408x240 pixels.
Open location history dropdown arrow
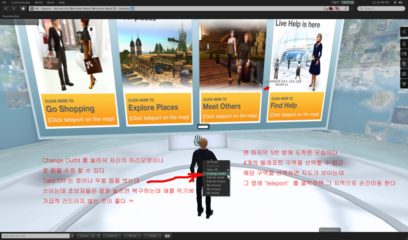point(352,9)
